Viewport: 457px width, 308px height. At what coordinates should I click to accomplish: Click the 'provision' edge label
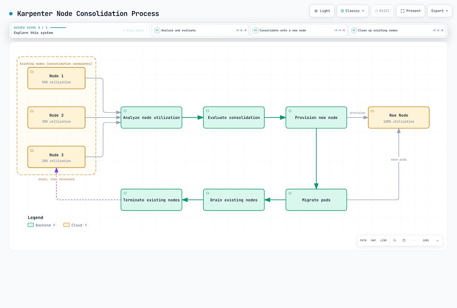click(x=358, y=113)
